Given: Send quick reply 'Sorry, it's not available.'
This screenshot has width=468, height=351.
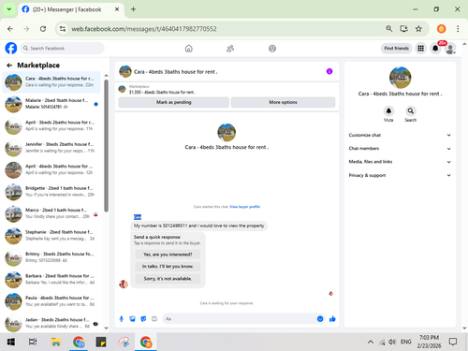Looking at the screenshot, I should point(168,279).
